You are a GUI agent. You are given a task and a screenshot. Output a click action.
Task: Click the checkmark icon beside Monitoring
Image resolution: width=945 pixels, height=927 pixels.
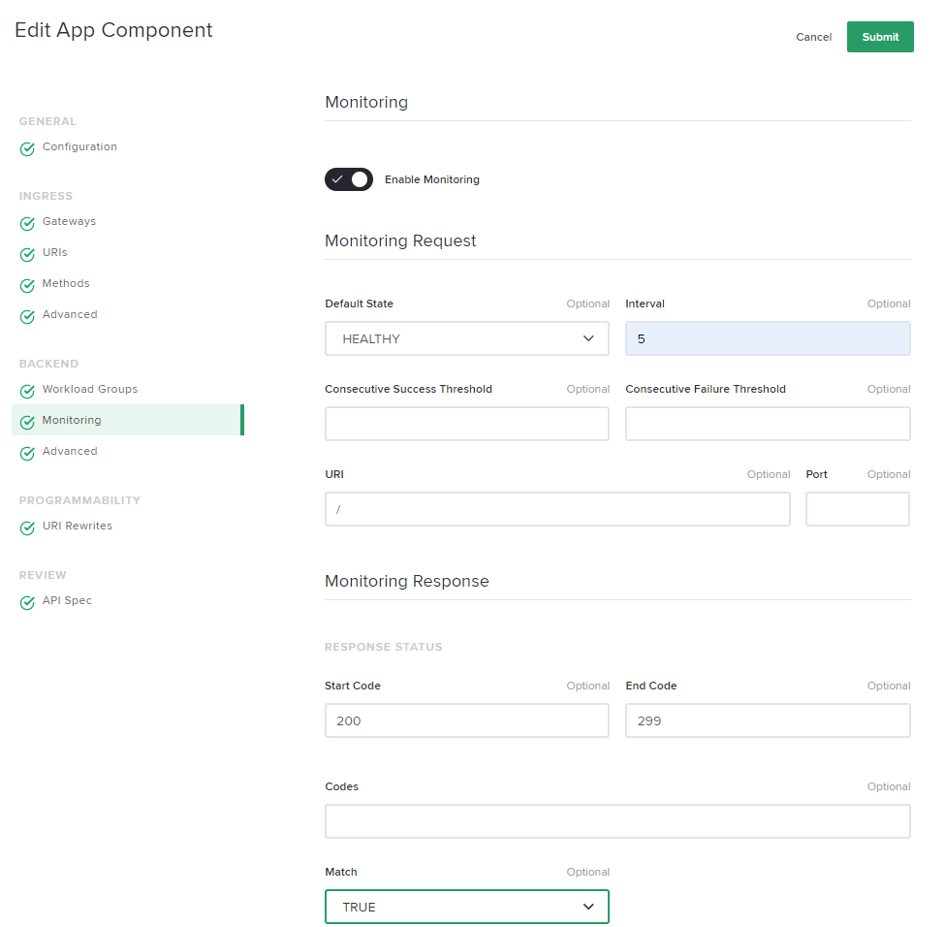[27, 423]
